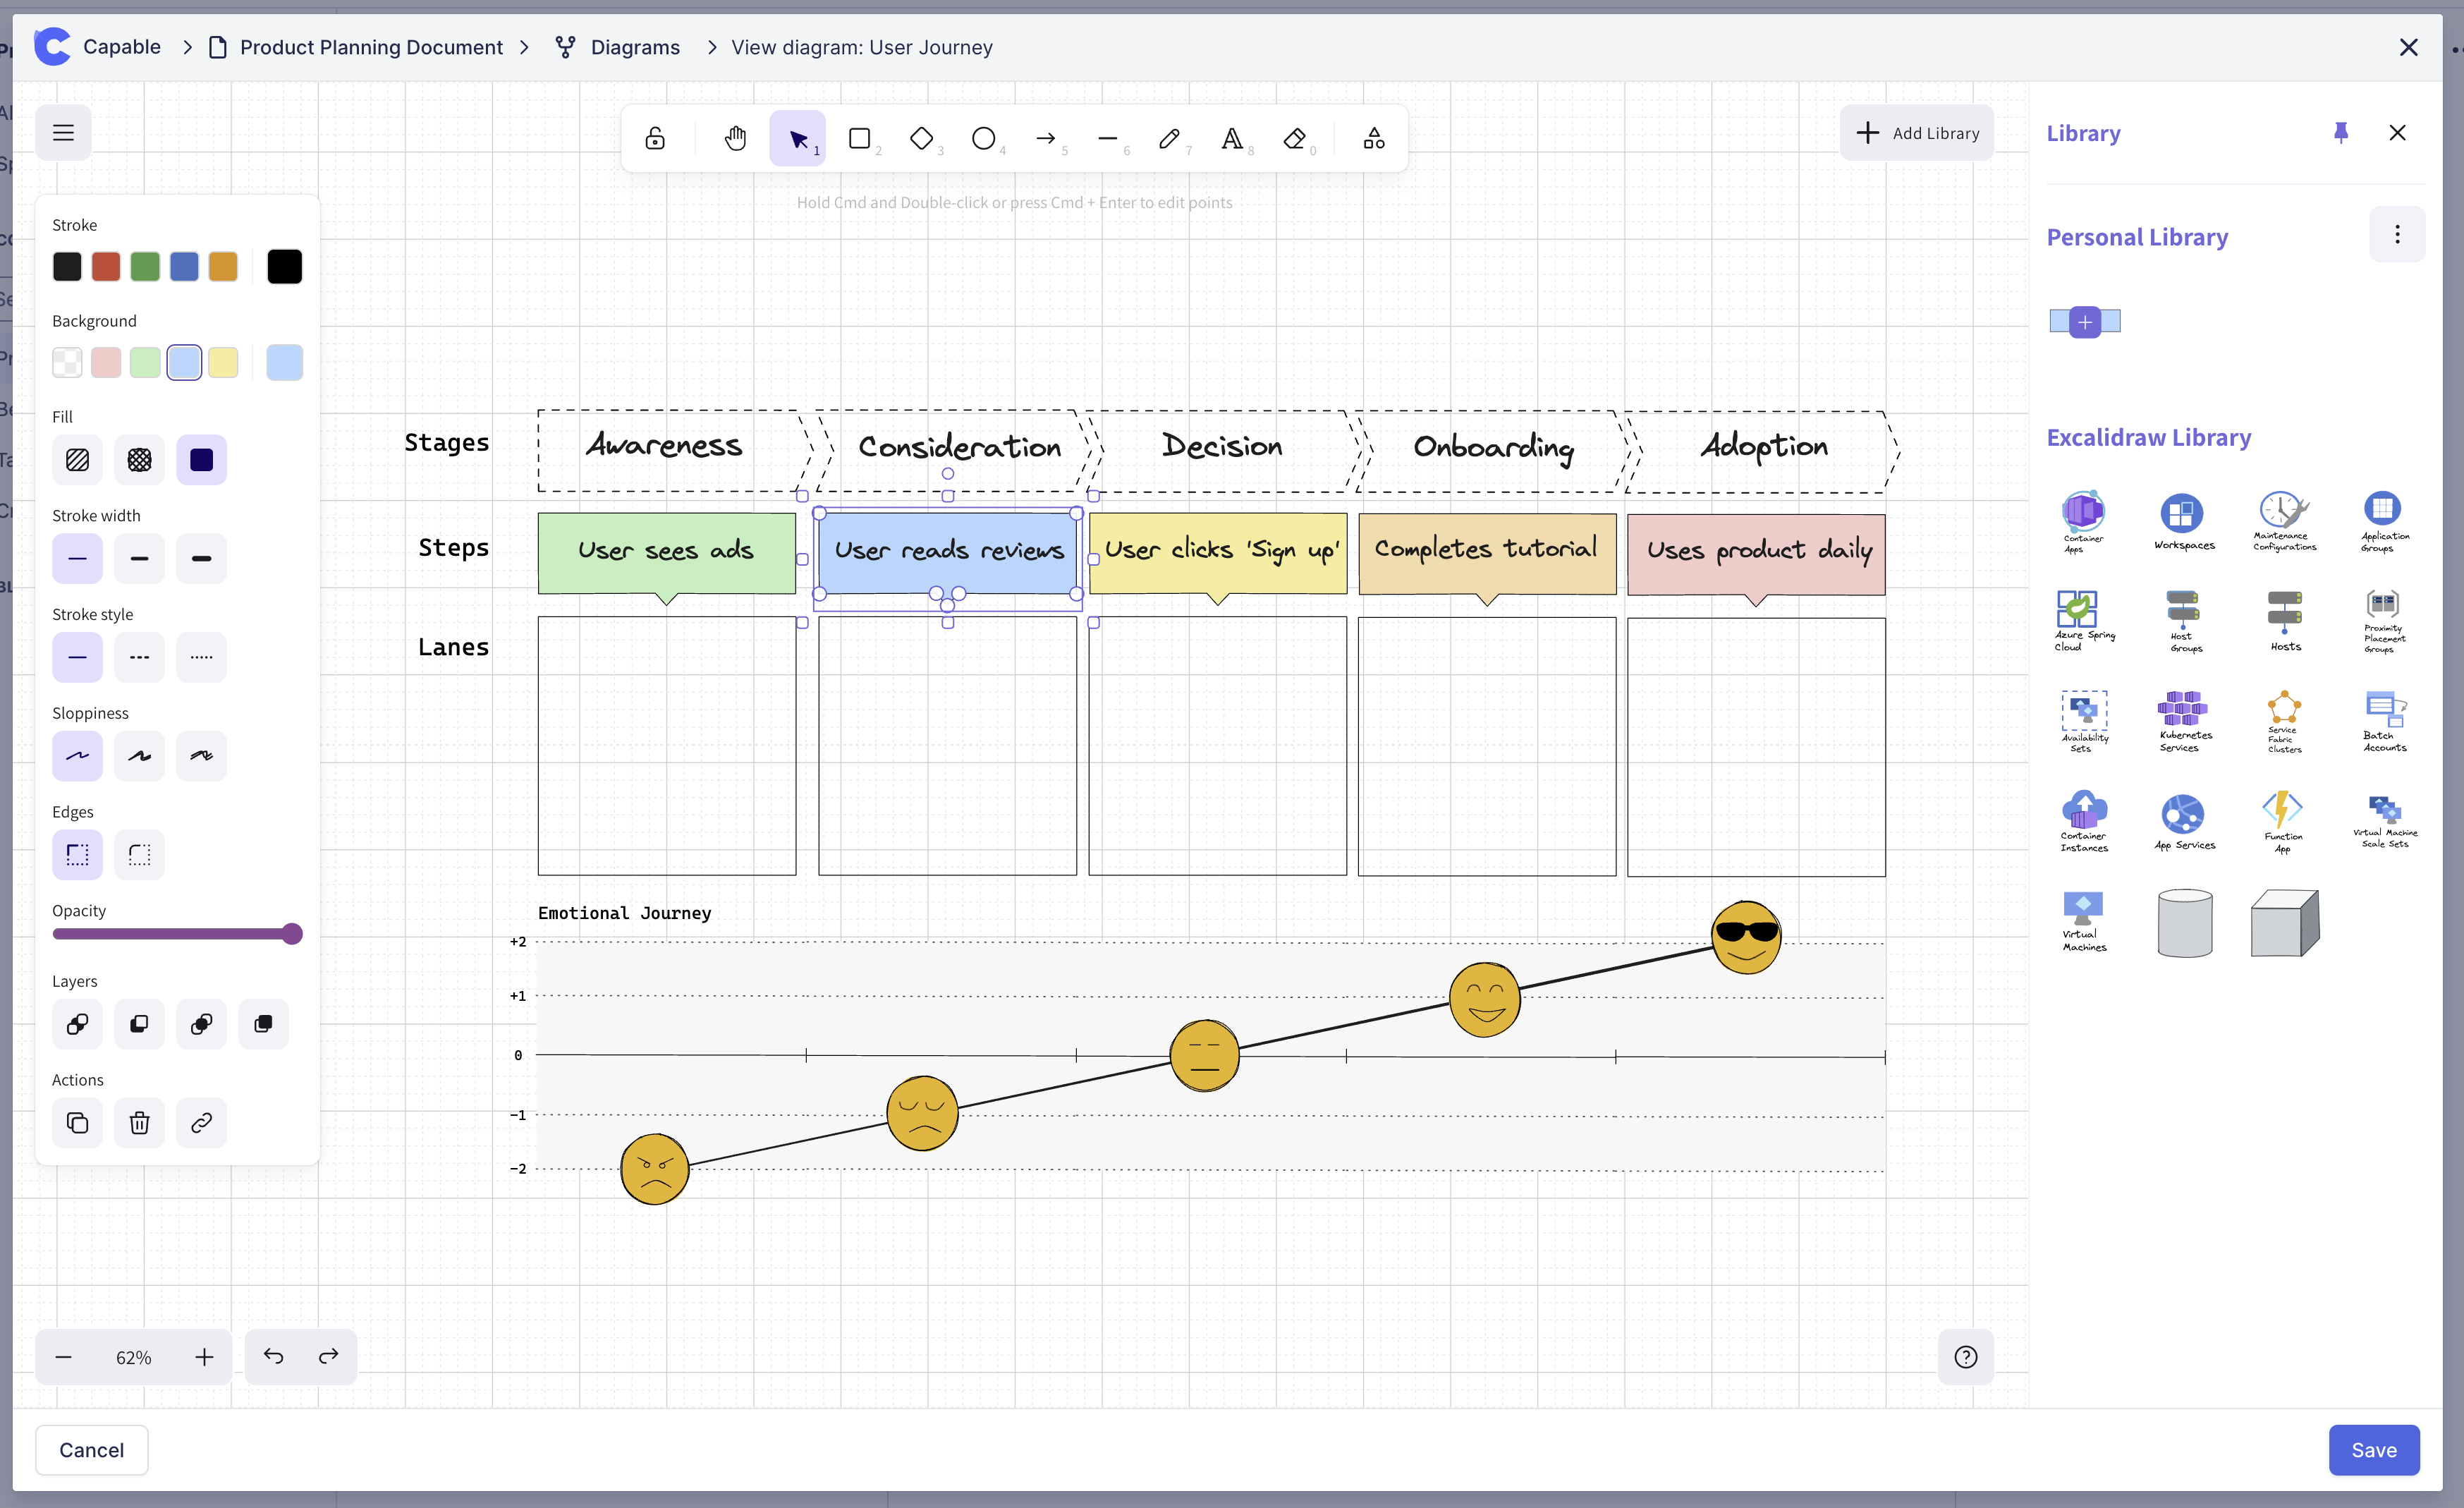Click the duplicate action icon

[x=77, y=1123]
